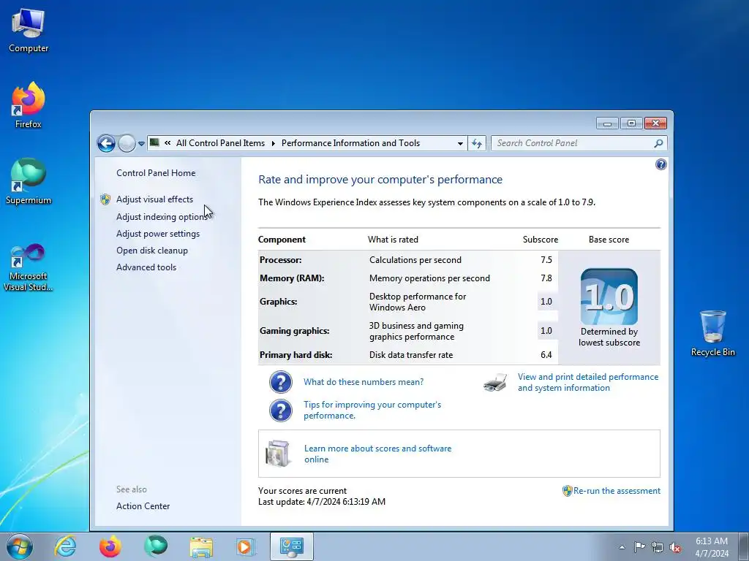Expand breadcrumb arrow after All Control Panel Items

pos(274,144)
